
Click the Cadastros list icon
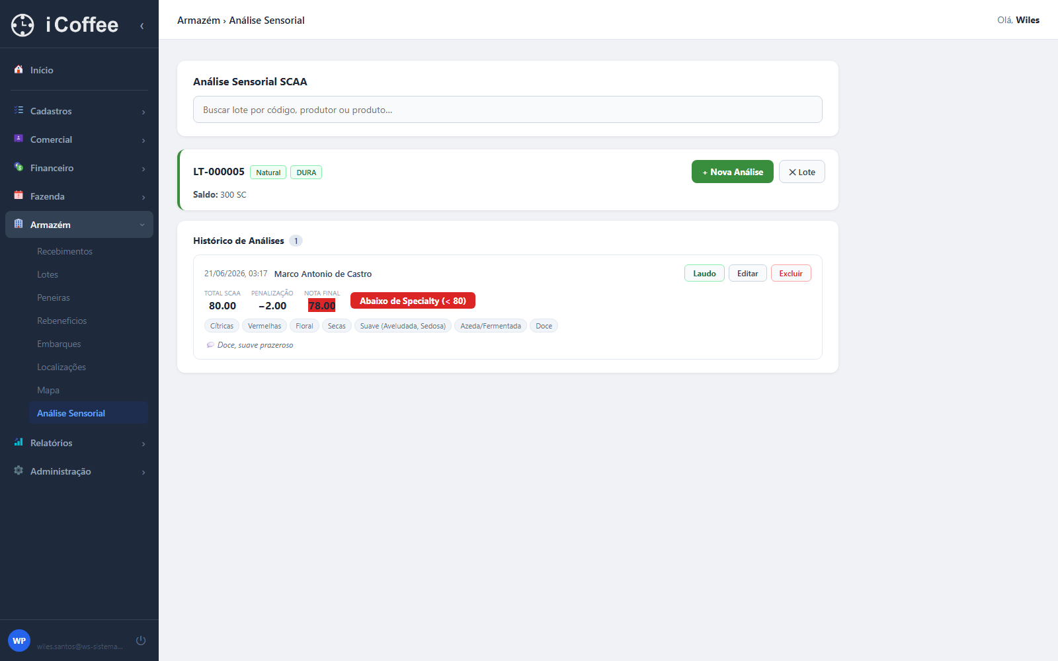(19, 110)
